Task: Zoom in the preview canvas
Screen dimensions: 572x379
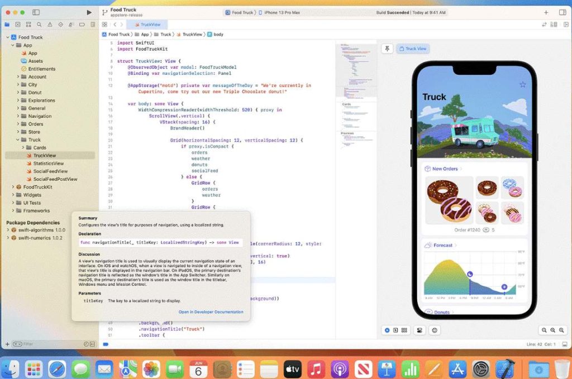Action: pyautogui.click(x=561, y=330)
